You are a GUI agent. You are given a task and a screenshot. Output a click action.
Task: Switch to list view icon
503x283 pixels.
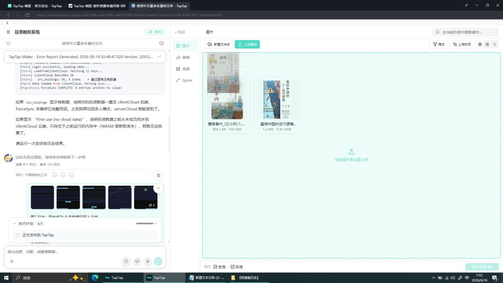495,45
